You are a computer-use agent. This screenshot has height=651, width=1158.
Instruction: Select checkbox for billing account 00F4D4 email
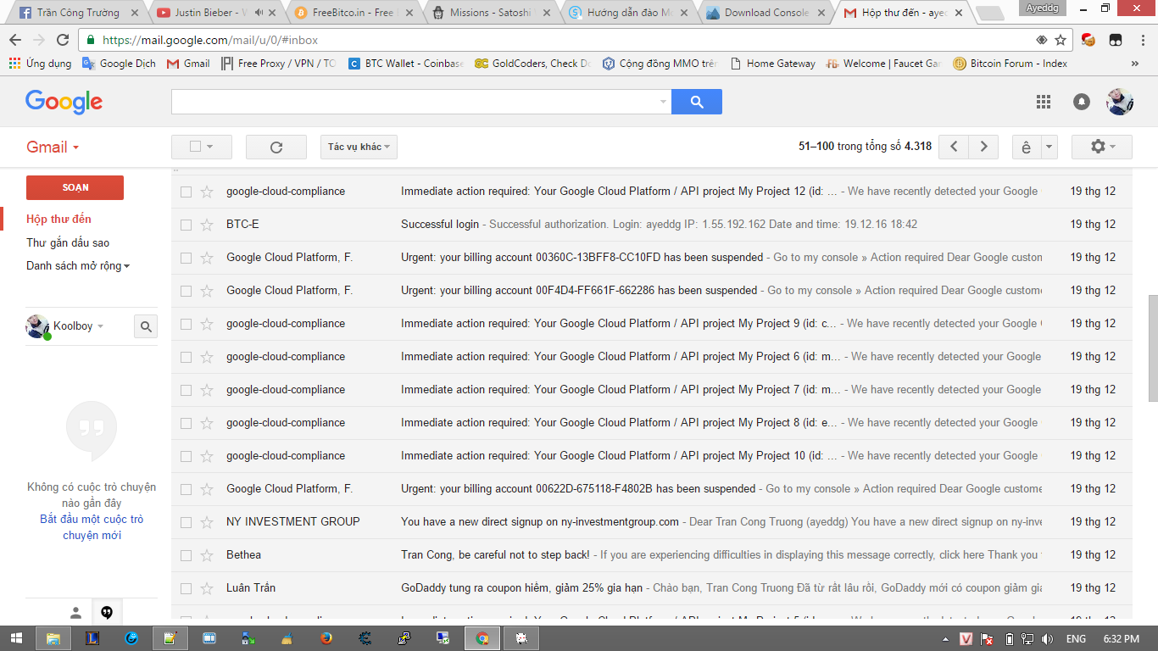tap(187, 291)
